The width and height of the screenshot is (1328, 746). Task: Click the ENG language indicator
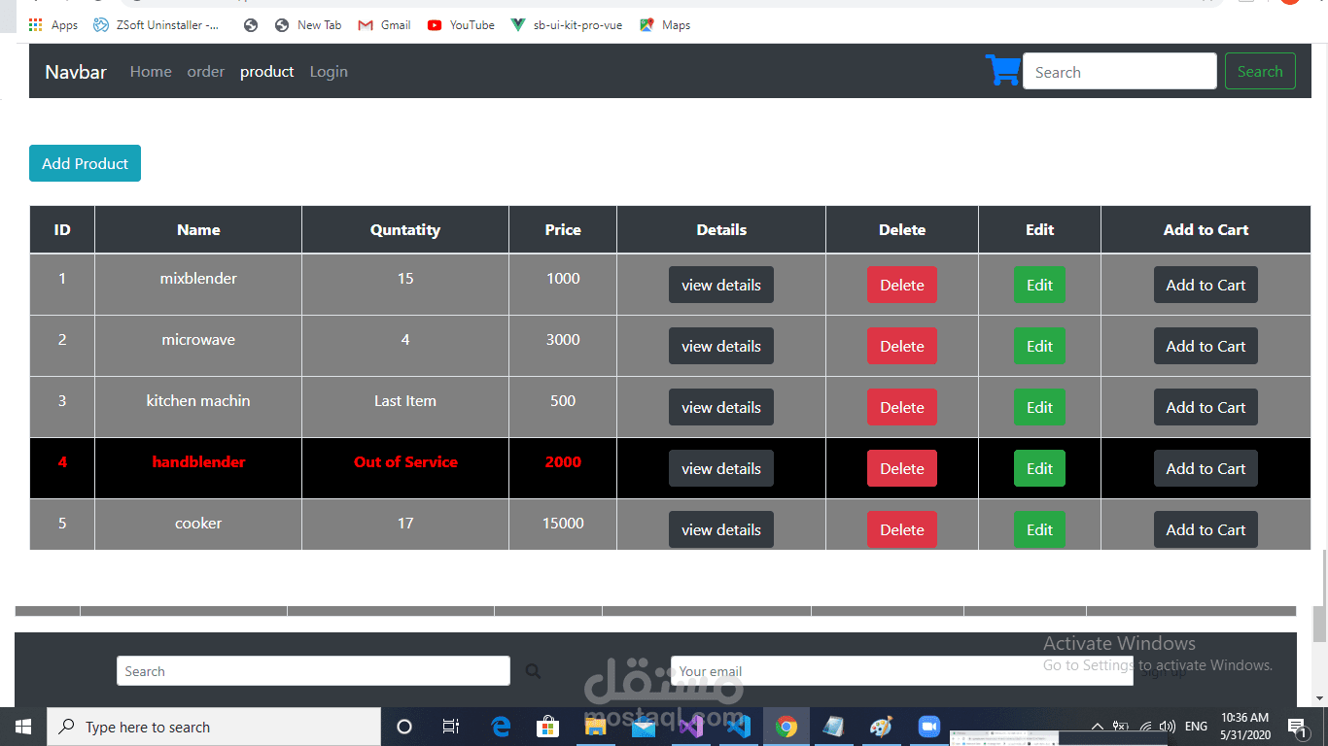1196,727
